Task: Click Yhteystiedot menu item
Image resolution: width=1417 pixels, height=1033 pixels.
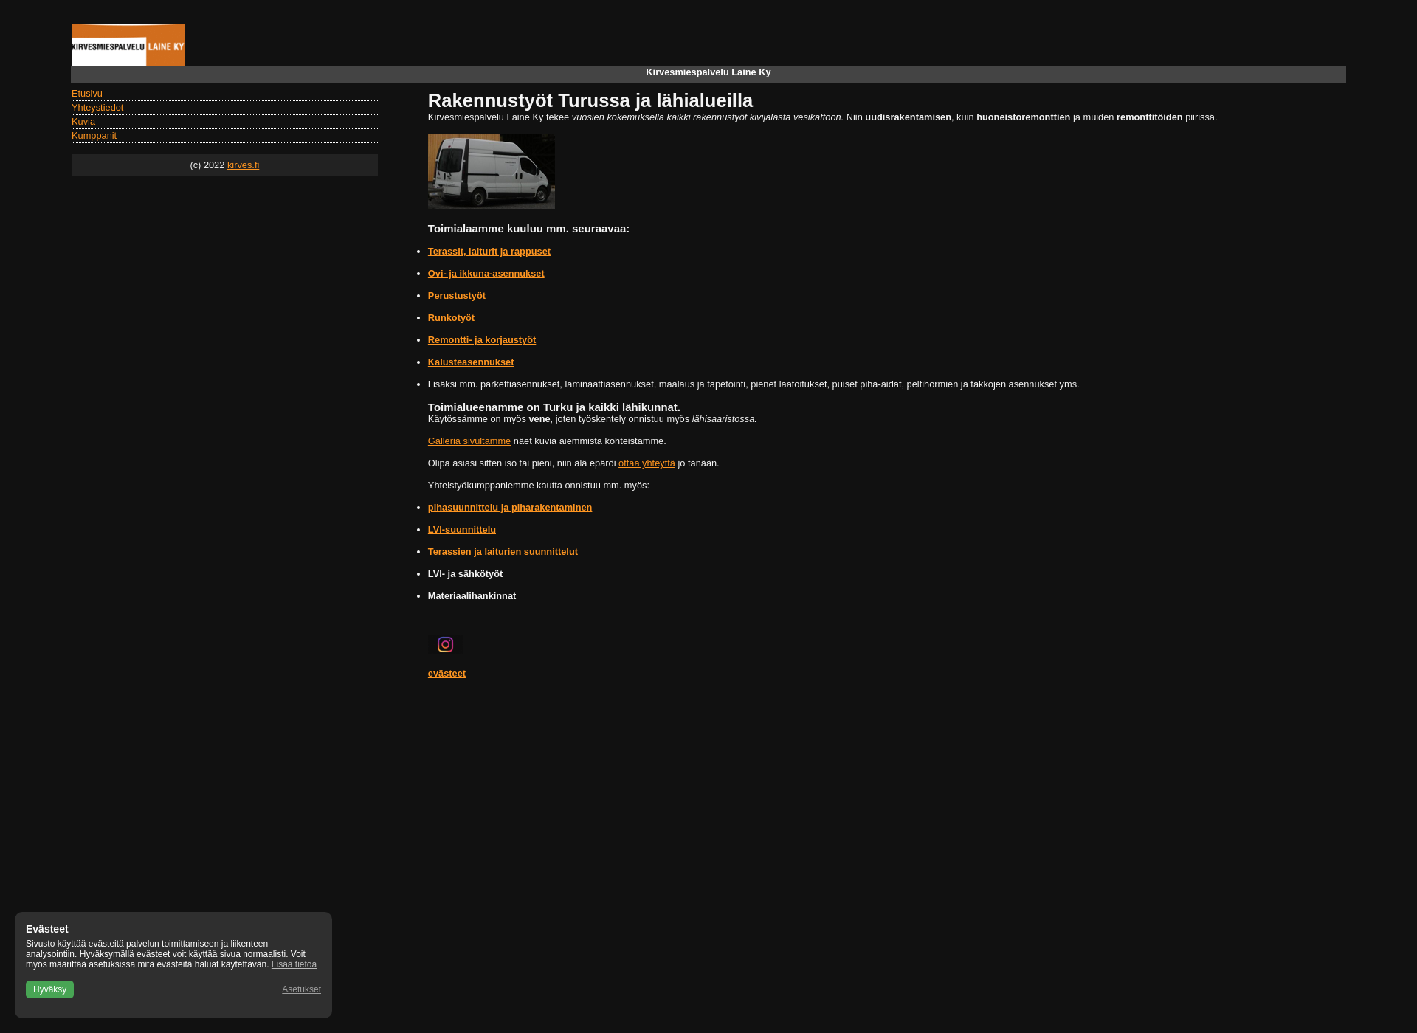Action: 97,107
